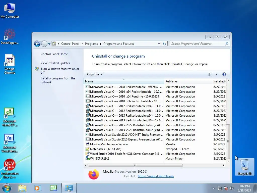Click the clock showing 3:02 PM

point(244,186)
